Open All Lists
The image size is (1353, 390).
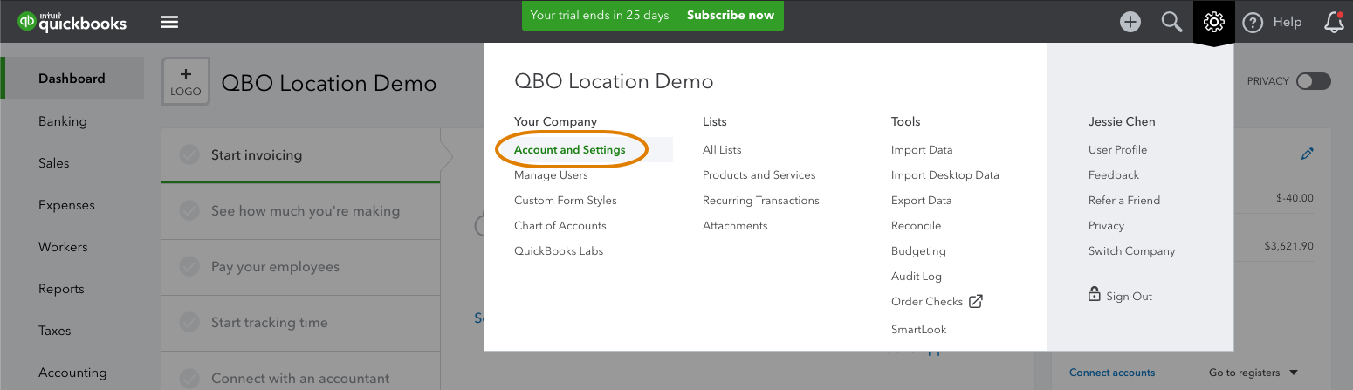(722, 150)
